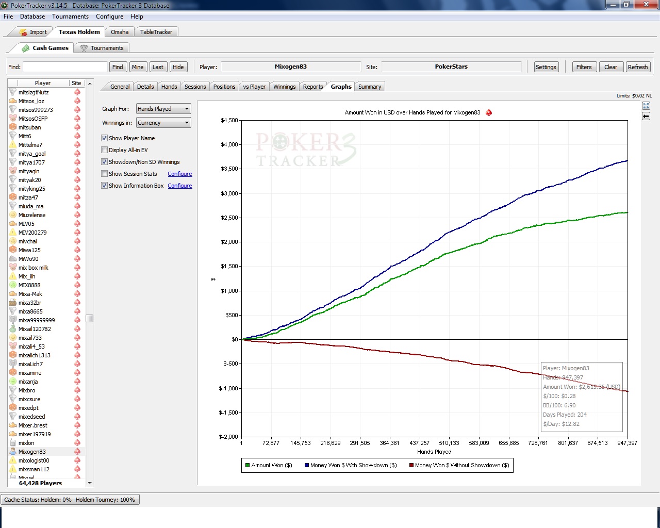This screenshot has width=660, height=528.
Task: Click the player list's scroll down arrow
Action: tap(90, 483)
